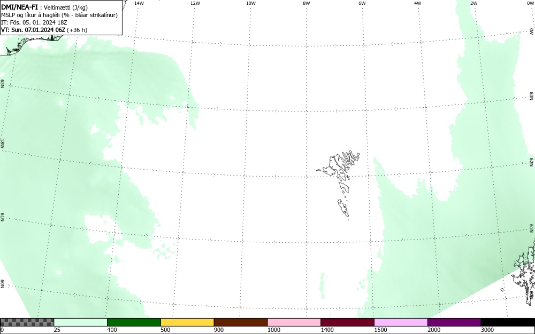This screenshot has width=535, height=334.
Task: Click the checkered 0–25 legend swatch
Action: [x=27, y=322]
